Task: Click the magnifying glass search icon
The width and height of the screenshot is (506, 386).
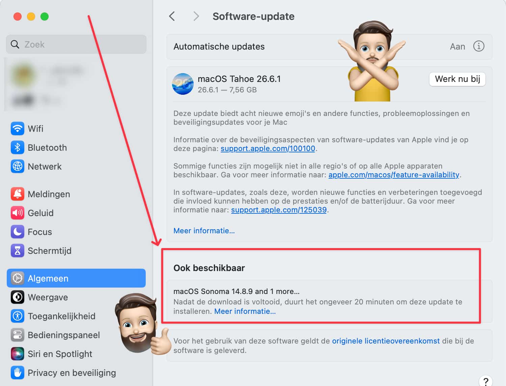Action: pyautogui.click(x=15, y=44)
